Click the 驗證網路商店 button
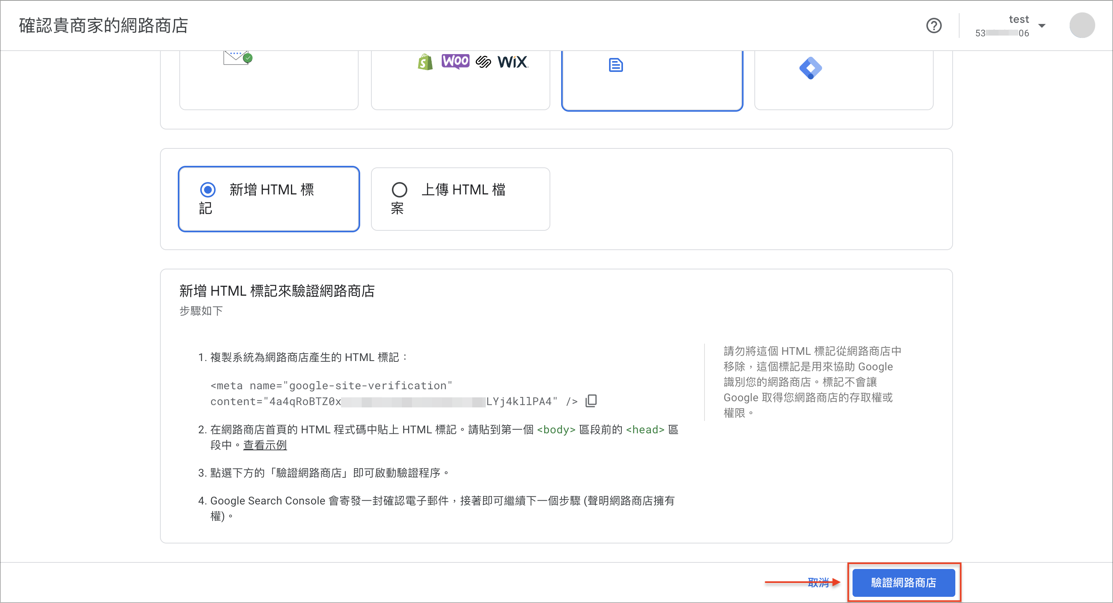The image size is (1113, 603). point(904,582)
